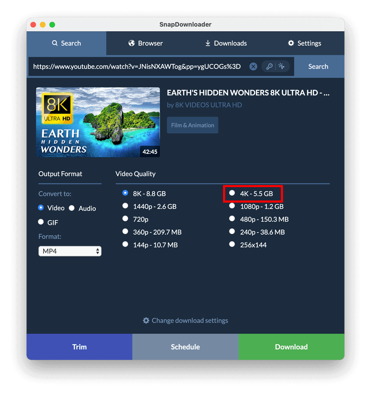
Task: Open the Browser tab
Action: coord(146,43)
